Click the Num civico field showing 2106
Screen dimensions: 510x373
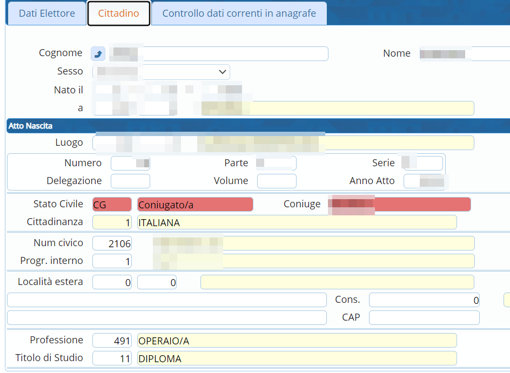pos(112,243)
